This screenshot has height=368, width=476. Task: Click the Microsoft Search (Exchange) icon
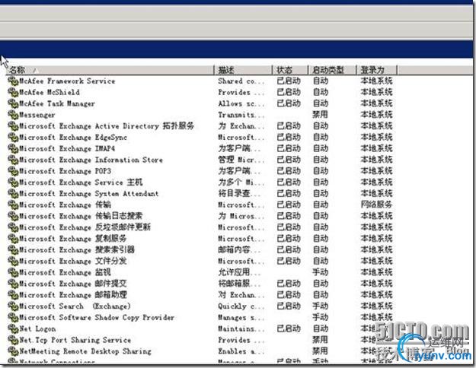pos(13,306)
